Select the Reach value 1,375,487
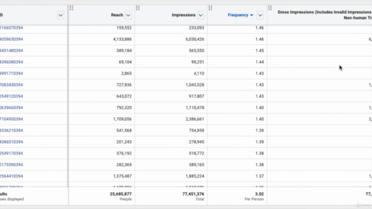This screenshot has height=209, width=372. [x=122, y=176]
